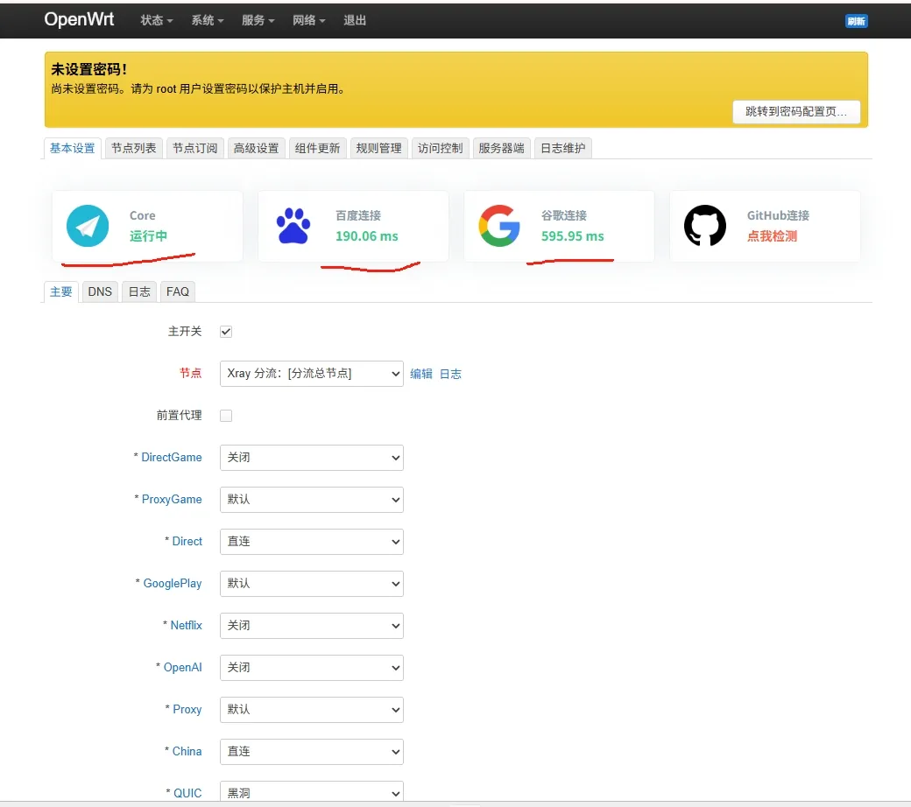Open the ProxyGame dropdown
Screen dimensions: 911x807
click(x=312, y=499)
